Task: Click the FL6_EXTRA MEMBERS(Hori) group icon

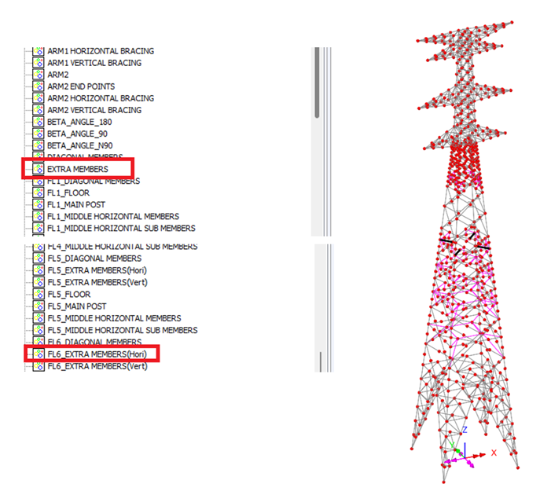Action: point(38,354)
